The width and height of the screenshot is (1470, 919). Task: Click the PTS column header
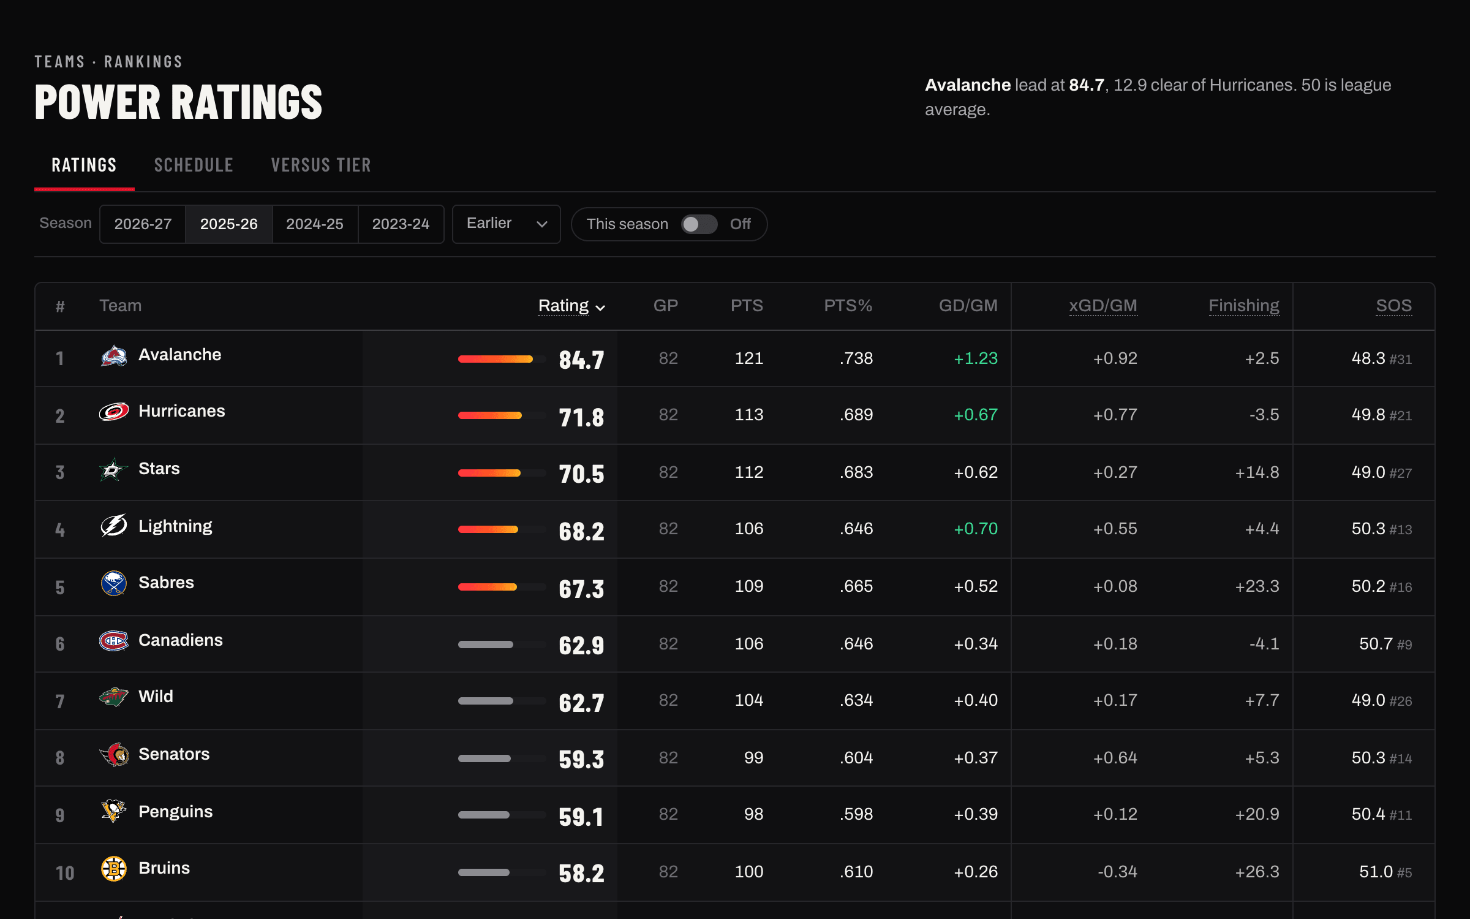747,306
